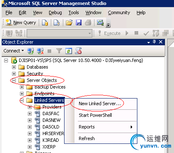The width and height of the screenshot is (174, 153).
Task: Click the Cancel Executing Query stop icon
Action: coord(137,33)
